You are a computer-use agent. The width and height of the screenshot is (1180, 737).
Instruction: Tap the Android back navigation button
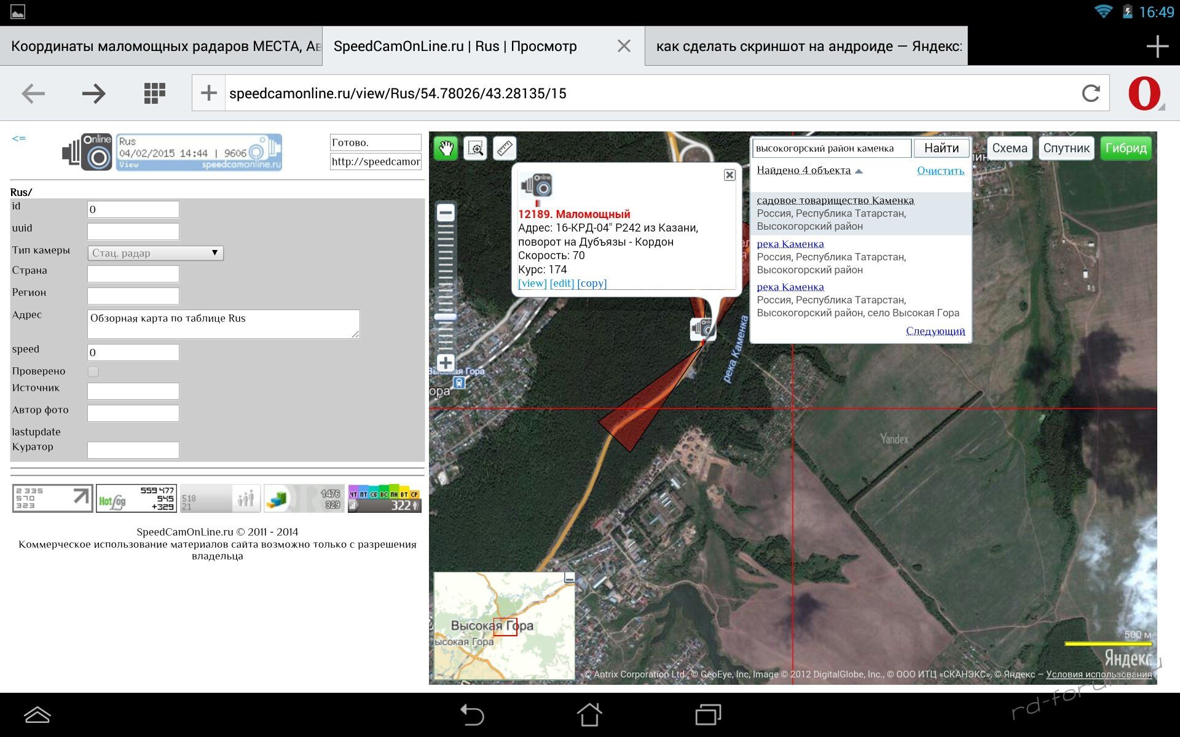[x=472, y=714]
